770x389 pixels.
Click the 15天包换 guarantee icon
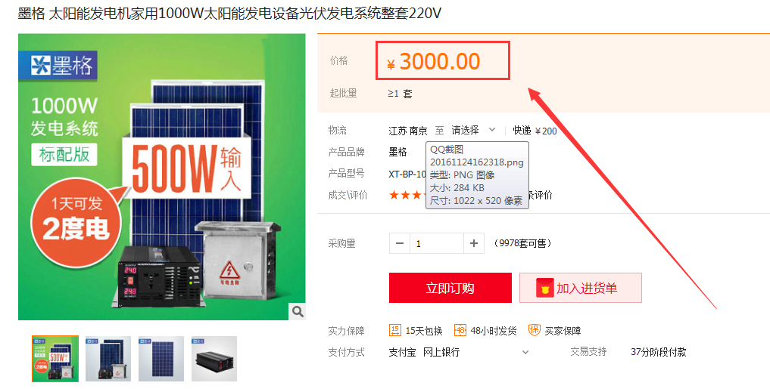click(394, 330)
